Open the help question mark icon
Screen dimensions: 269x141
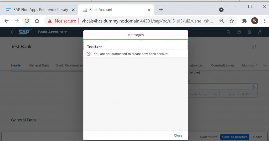click(239, 32)
